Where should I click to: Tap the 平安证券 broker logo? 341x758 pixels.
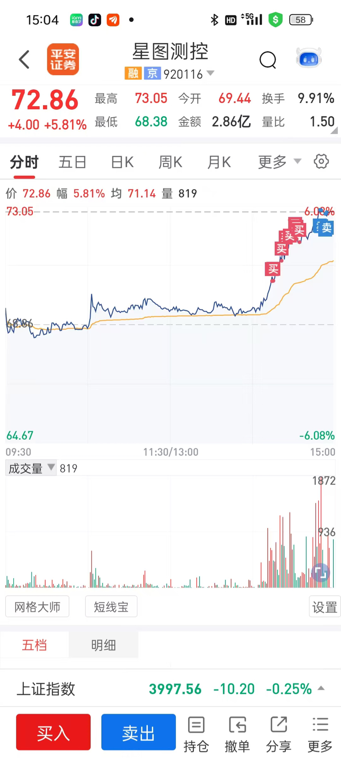pyautogui.click(x=63, y=60)
